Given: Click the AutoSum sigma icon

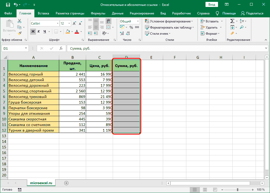Looking at the screenshot, I should [232, 21].
